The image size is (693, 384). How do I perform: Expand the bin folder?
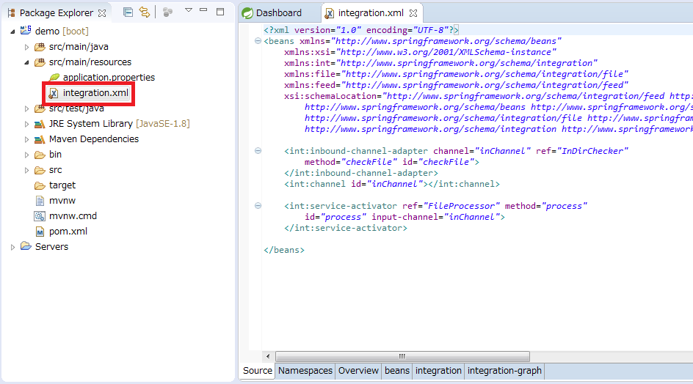(26, 155)
